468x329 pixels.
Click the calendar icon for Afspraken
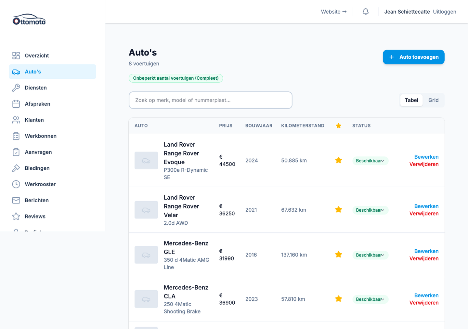coord(16,104)
